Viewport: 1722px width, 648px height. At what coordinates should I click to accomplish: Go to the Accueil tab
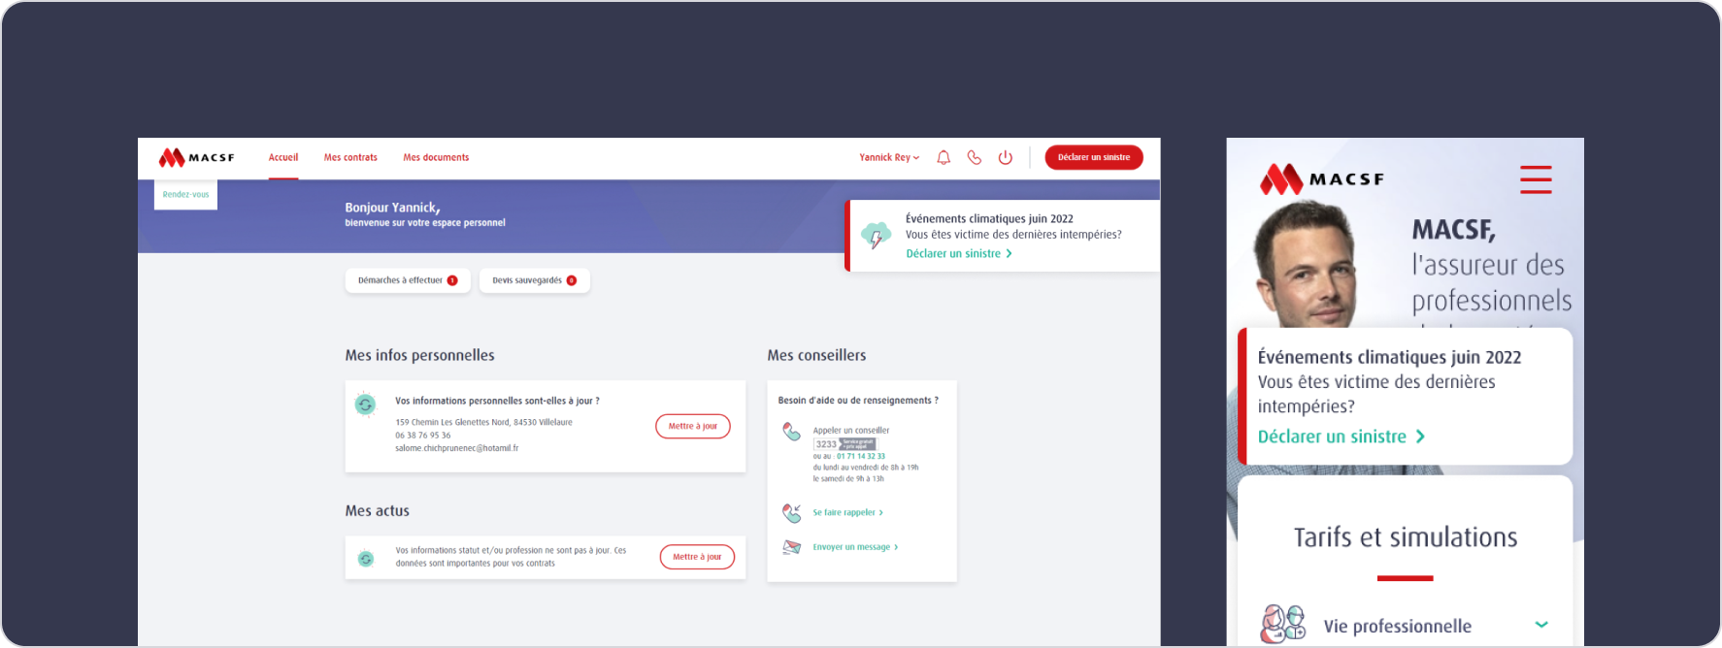(283, 157)
